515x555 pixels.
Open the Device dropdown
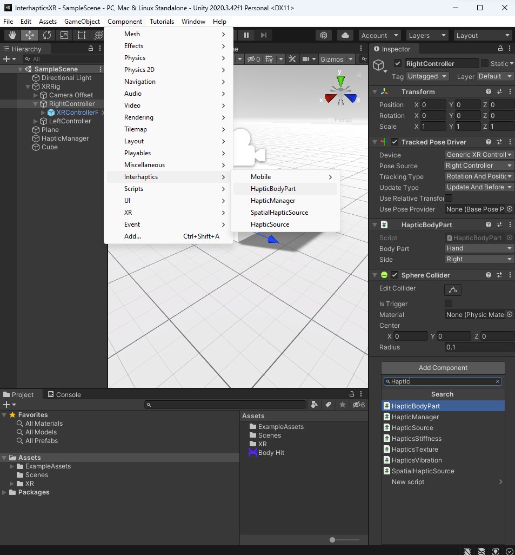[x=479, y=155]
